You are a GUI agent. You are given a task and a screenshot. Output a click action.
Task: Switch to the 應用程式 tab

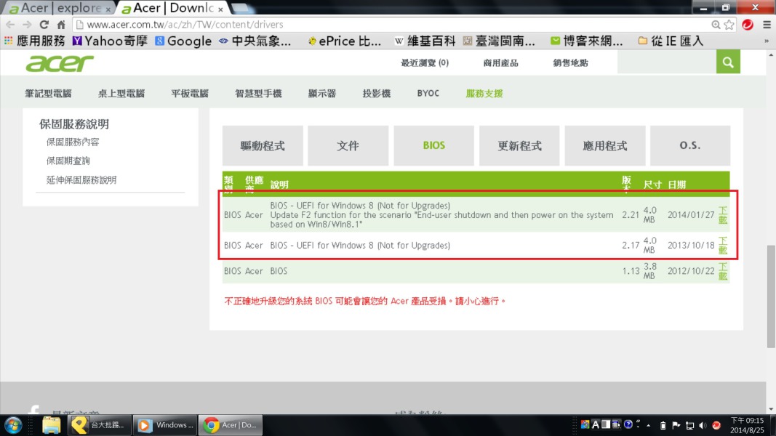tap(605, 145)
